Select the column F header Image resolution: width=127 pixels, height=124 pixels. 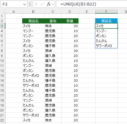pos(106,11)
